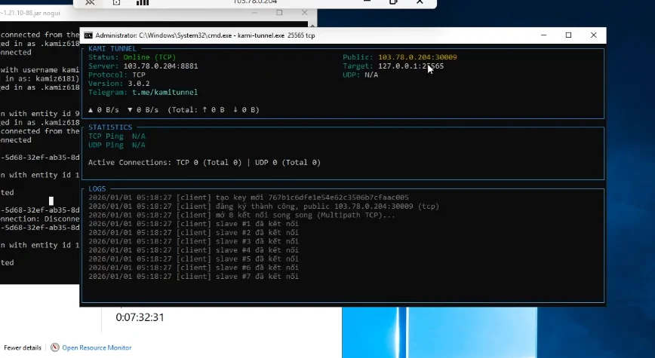655x358 pixels.
Task: Click the Server address 103.78.0.204:8881
Action: coord(161,66)
